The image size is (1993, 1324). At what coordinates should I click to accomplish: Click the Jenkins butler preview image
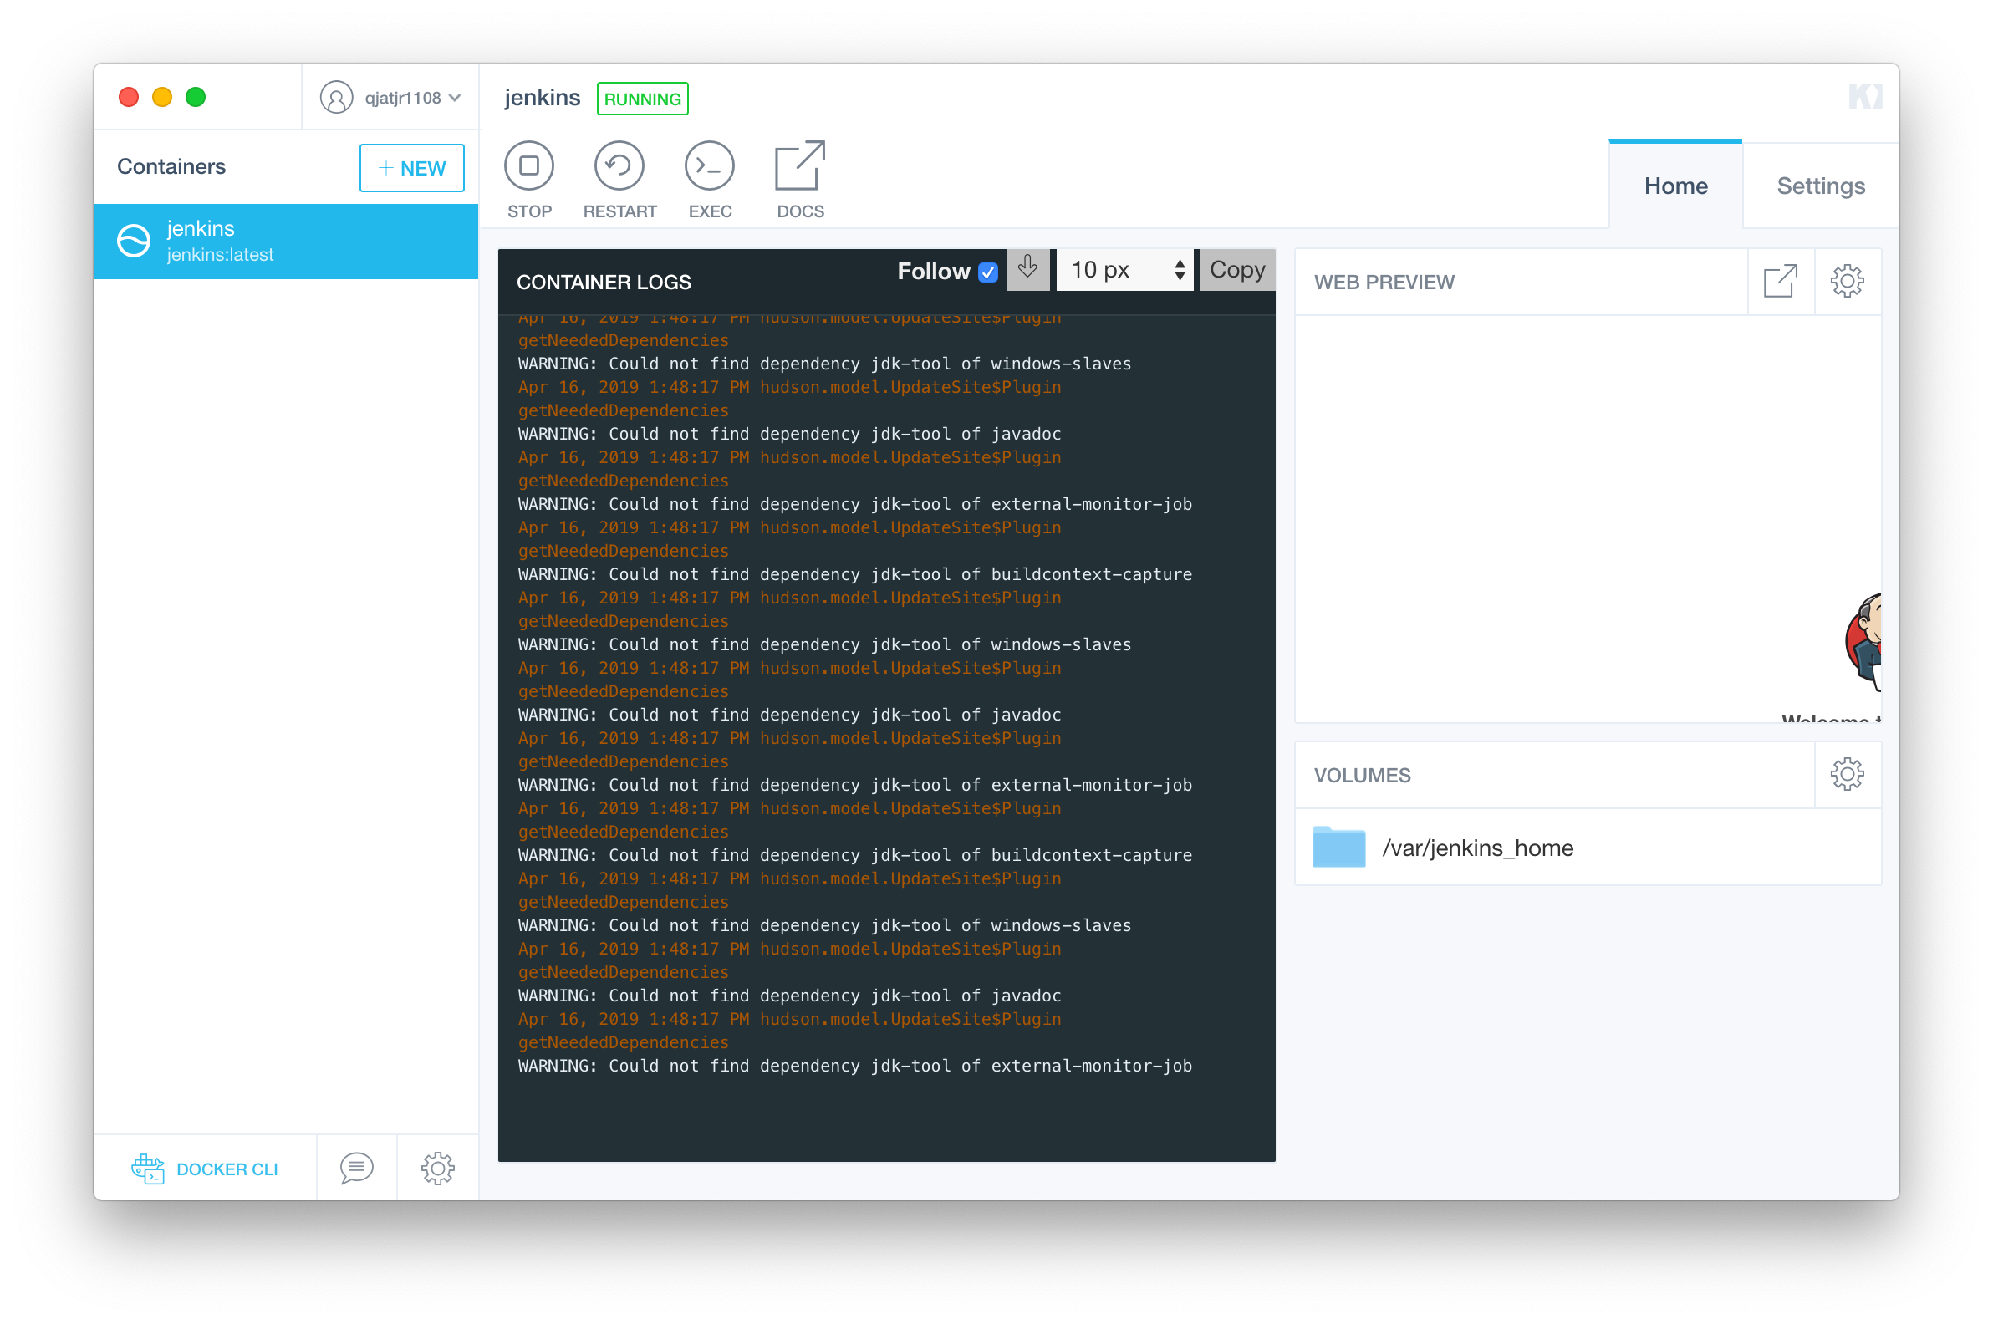[x=1863, y=642]
